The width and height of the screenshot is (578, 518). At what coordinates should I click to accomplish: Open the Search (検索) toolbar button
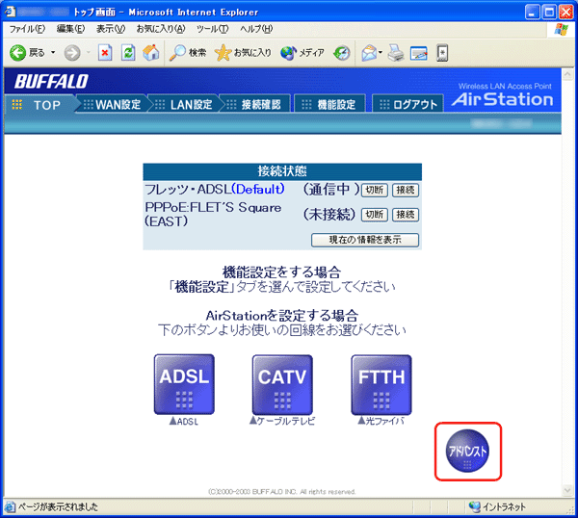[x=188, y=53]
